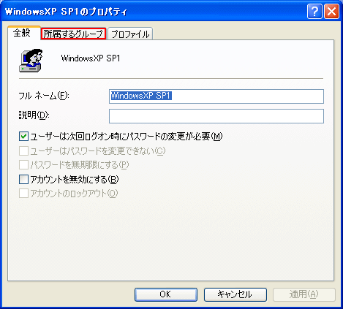The image size is (343, 309).
Task: Select the プロファイル tab
Action: [130, 34]
